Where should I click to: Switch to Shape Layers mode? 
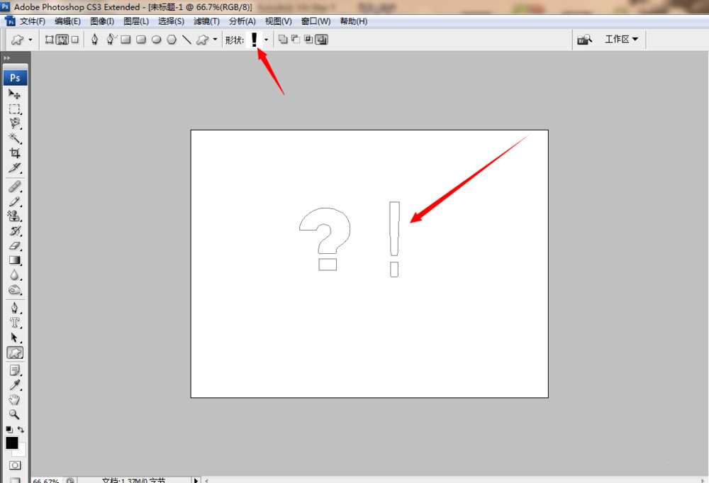coord(49,40)
